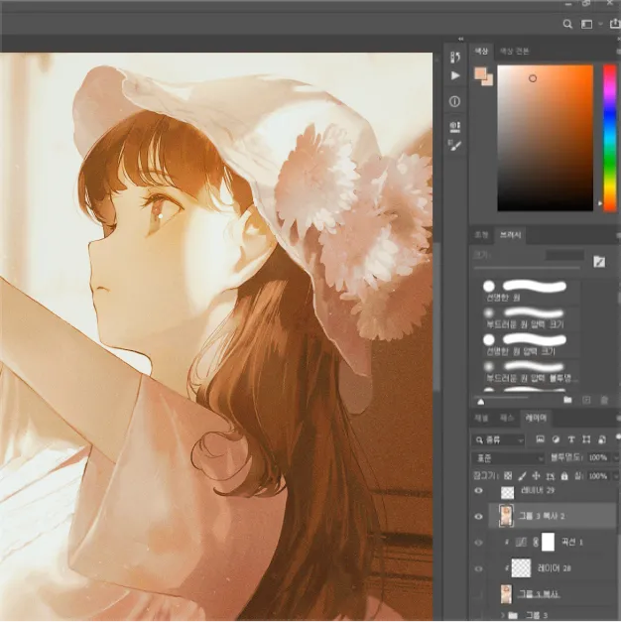Click the 곡선 1 layer mask thumbnail
Viewport: 621px width, 622px height.
[x=548, y=542]
